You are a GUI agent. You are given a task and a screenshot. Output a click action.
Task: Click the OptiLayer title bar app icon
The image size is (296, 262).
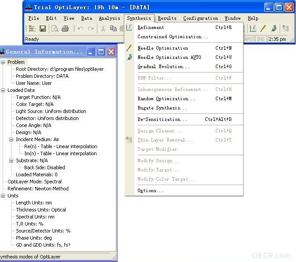(x=29, y=7)
